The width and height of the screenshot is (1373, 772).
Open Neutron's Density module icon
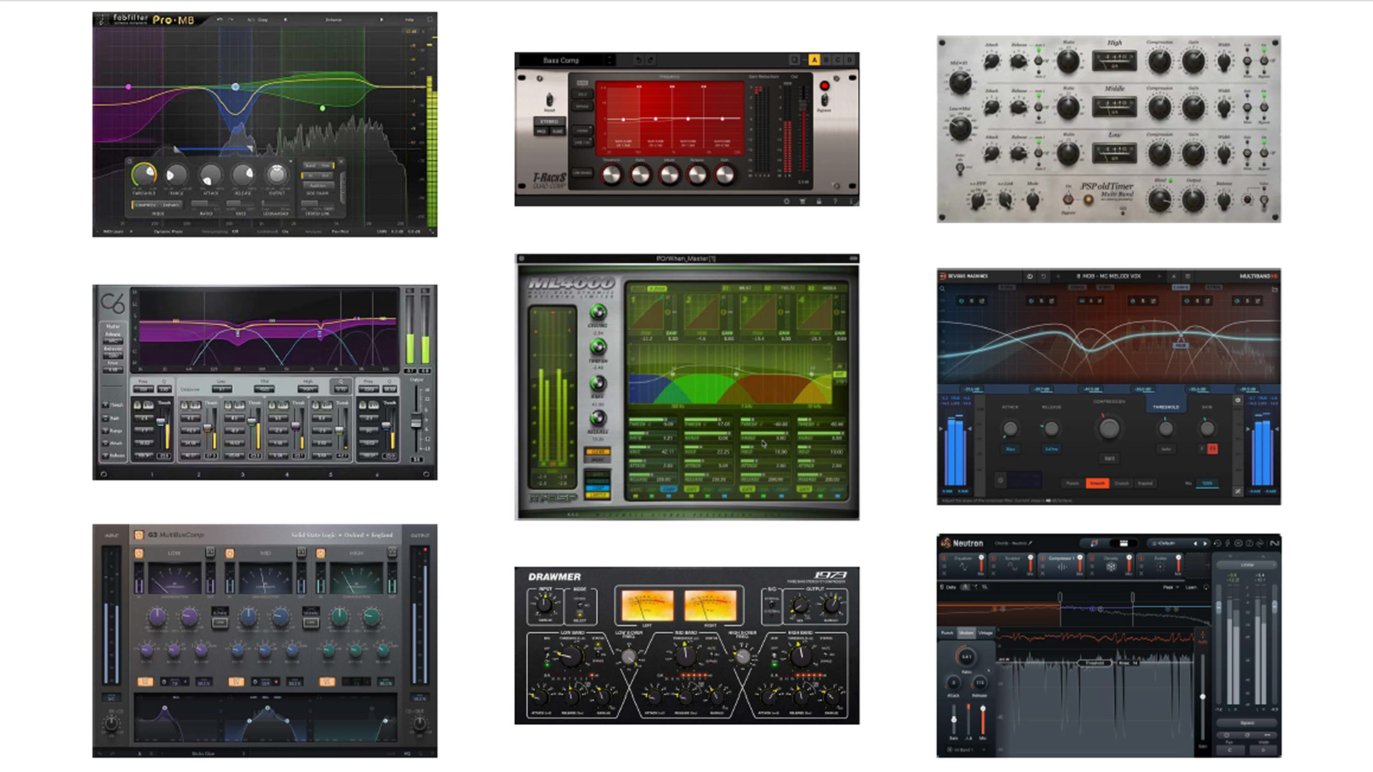tap(1111, 566)
